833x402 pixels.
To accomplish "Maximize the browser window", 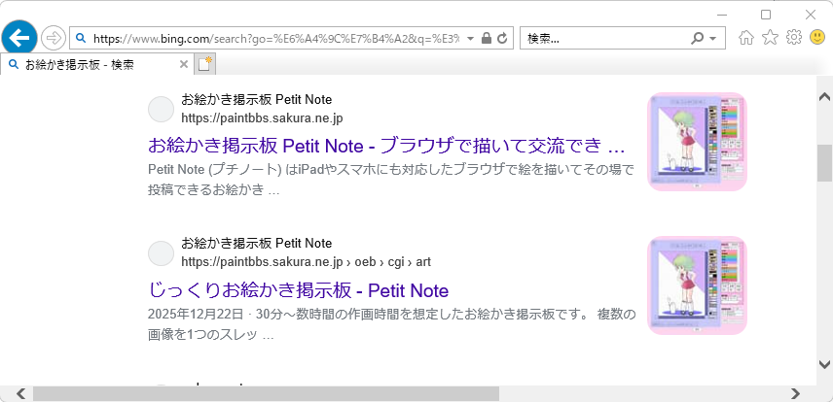I will 766,15.
